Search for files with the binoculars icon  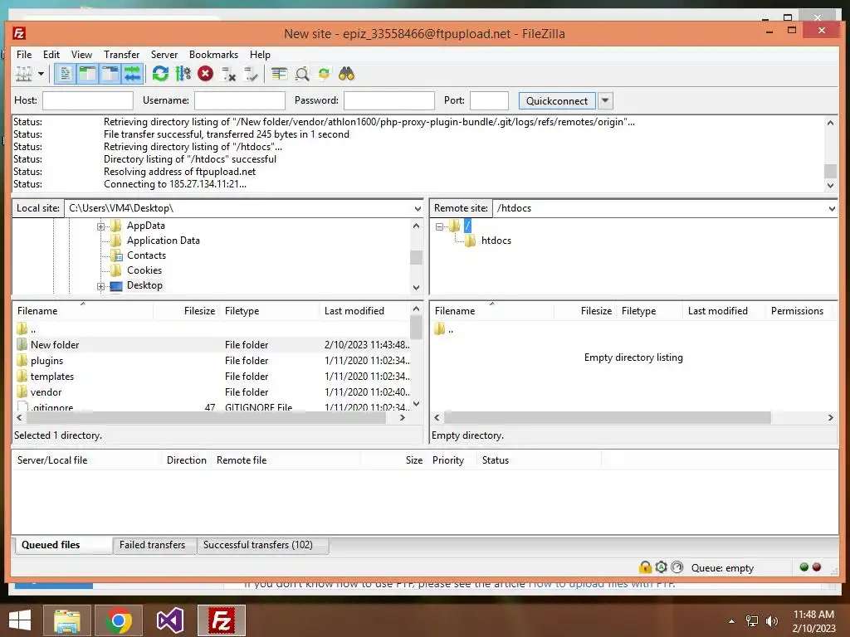click(347, 74)
